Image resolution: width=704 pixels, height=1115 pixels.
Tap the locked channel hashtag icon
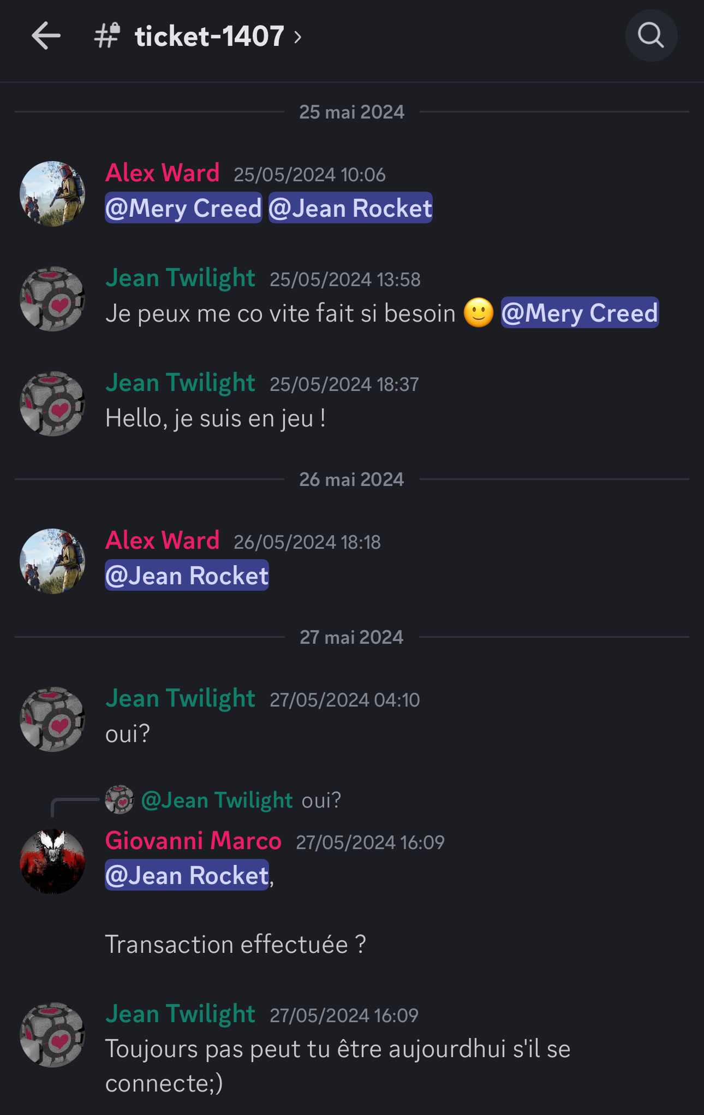107,36
